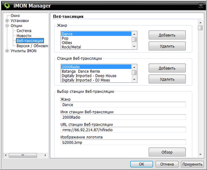Click tree panel scroll left arrow

click(x=6, y=155)
